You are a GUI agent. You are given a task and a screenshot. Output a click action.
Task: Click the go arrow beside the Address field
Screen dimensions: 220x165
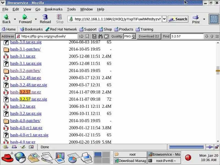[x=81, y=36]
